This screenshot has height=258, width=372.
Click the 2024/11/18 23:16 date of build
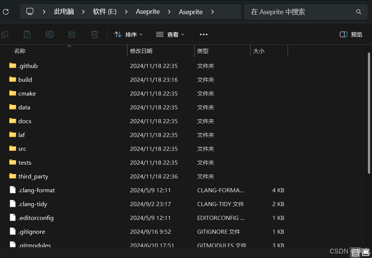pyautogui.click(x=154, y=80)
